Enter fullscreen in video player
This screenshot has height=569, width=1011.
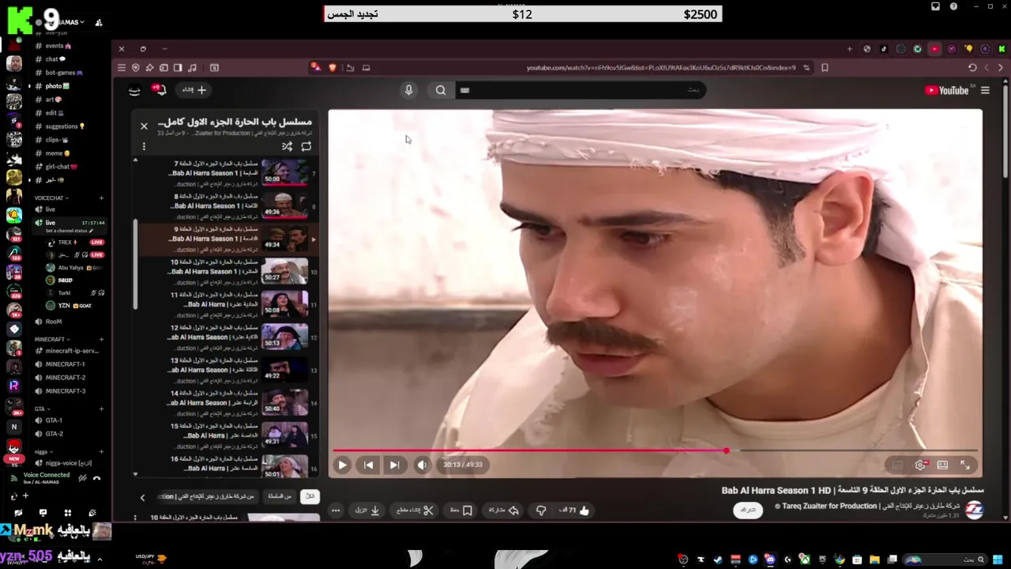[965, 465]
